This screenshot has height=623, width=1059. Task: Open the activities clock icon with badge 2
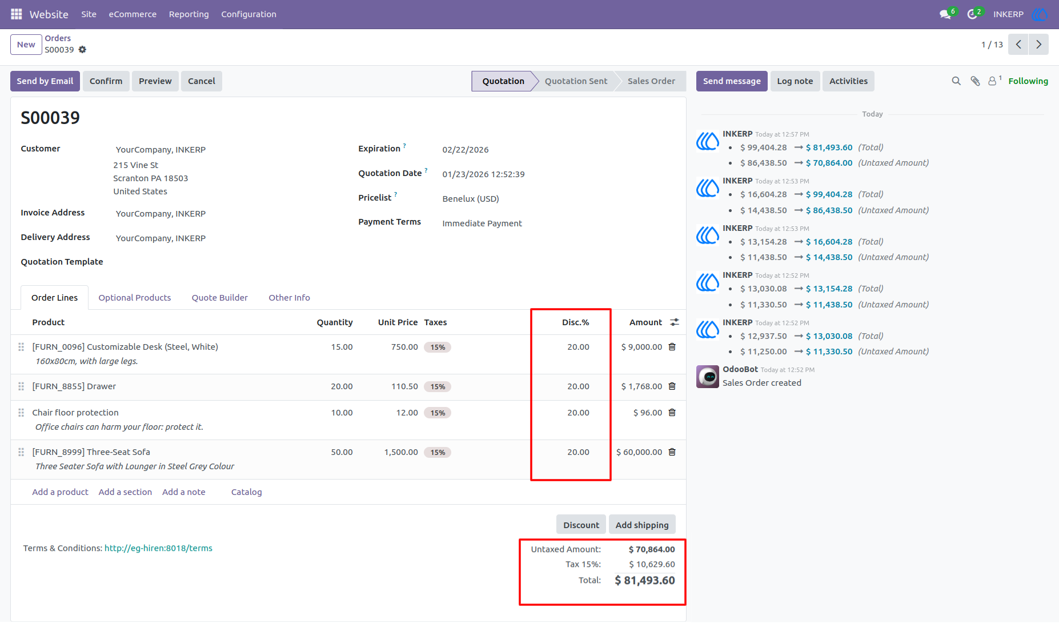coord(974,14)
